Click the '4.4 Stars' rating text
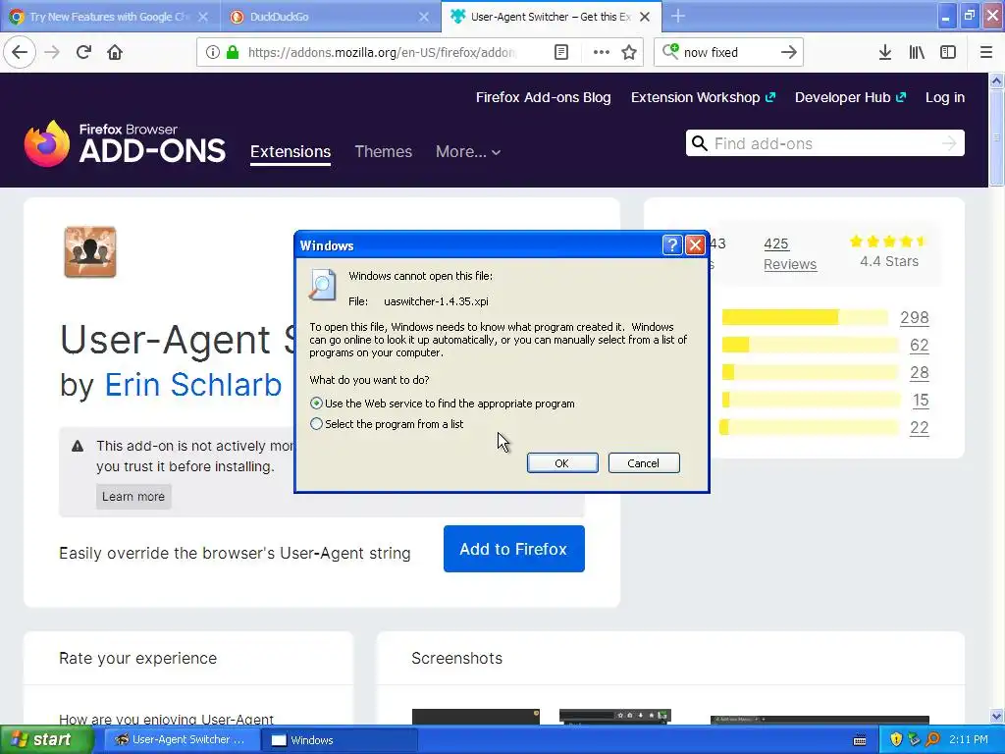Image resolution: width=1005 pixels, height=754 pixels. coord(889,261)
